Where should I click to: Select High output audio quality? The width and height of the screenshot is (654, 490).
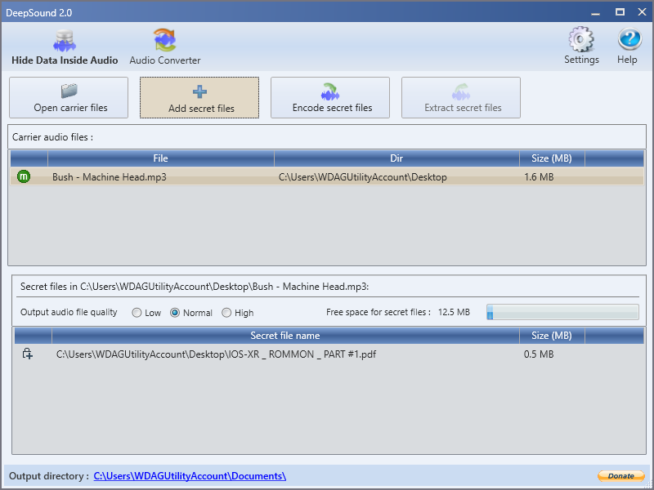(x=238, y=313)
